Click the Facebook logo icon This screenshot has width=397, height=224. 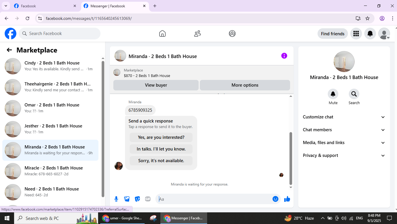point(11,34)
